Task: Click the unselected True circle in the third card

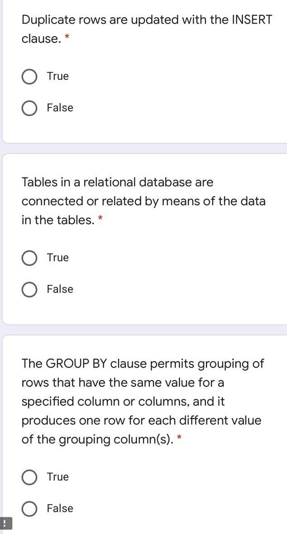Action: (29, 477)
